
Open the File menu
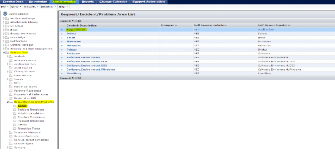coord(5,7)
